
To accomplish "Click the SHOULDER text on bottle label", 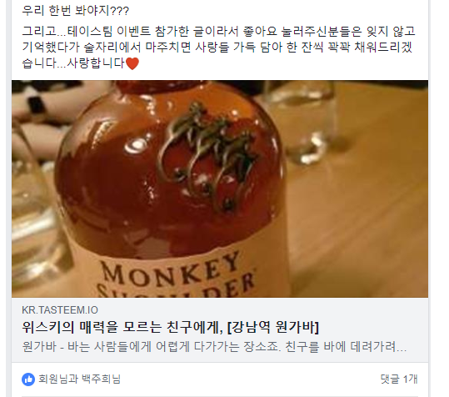I will (175, 287).
